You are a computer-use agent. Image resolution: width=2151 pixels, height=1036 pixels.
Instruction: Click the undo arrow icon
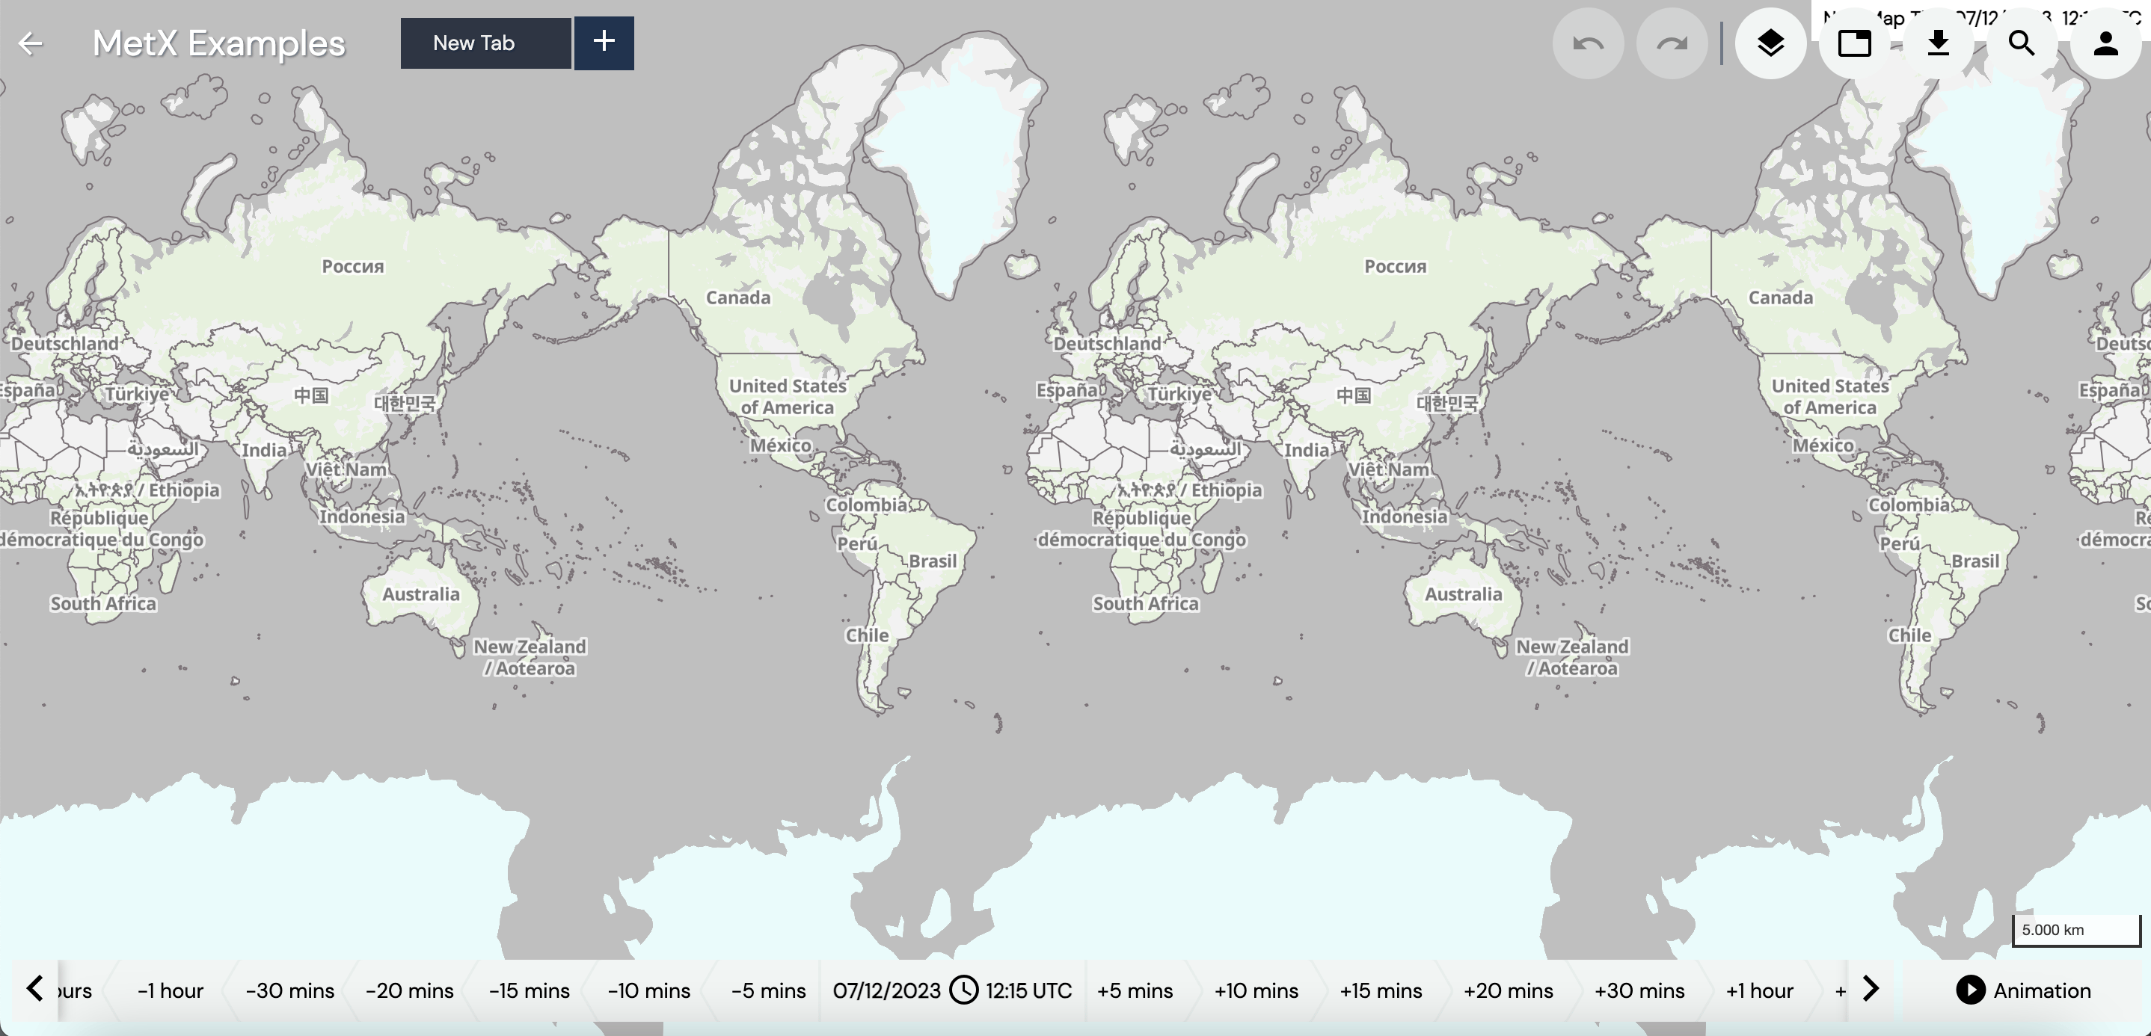pos(1592,43)
